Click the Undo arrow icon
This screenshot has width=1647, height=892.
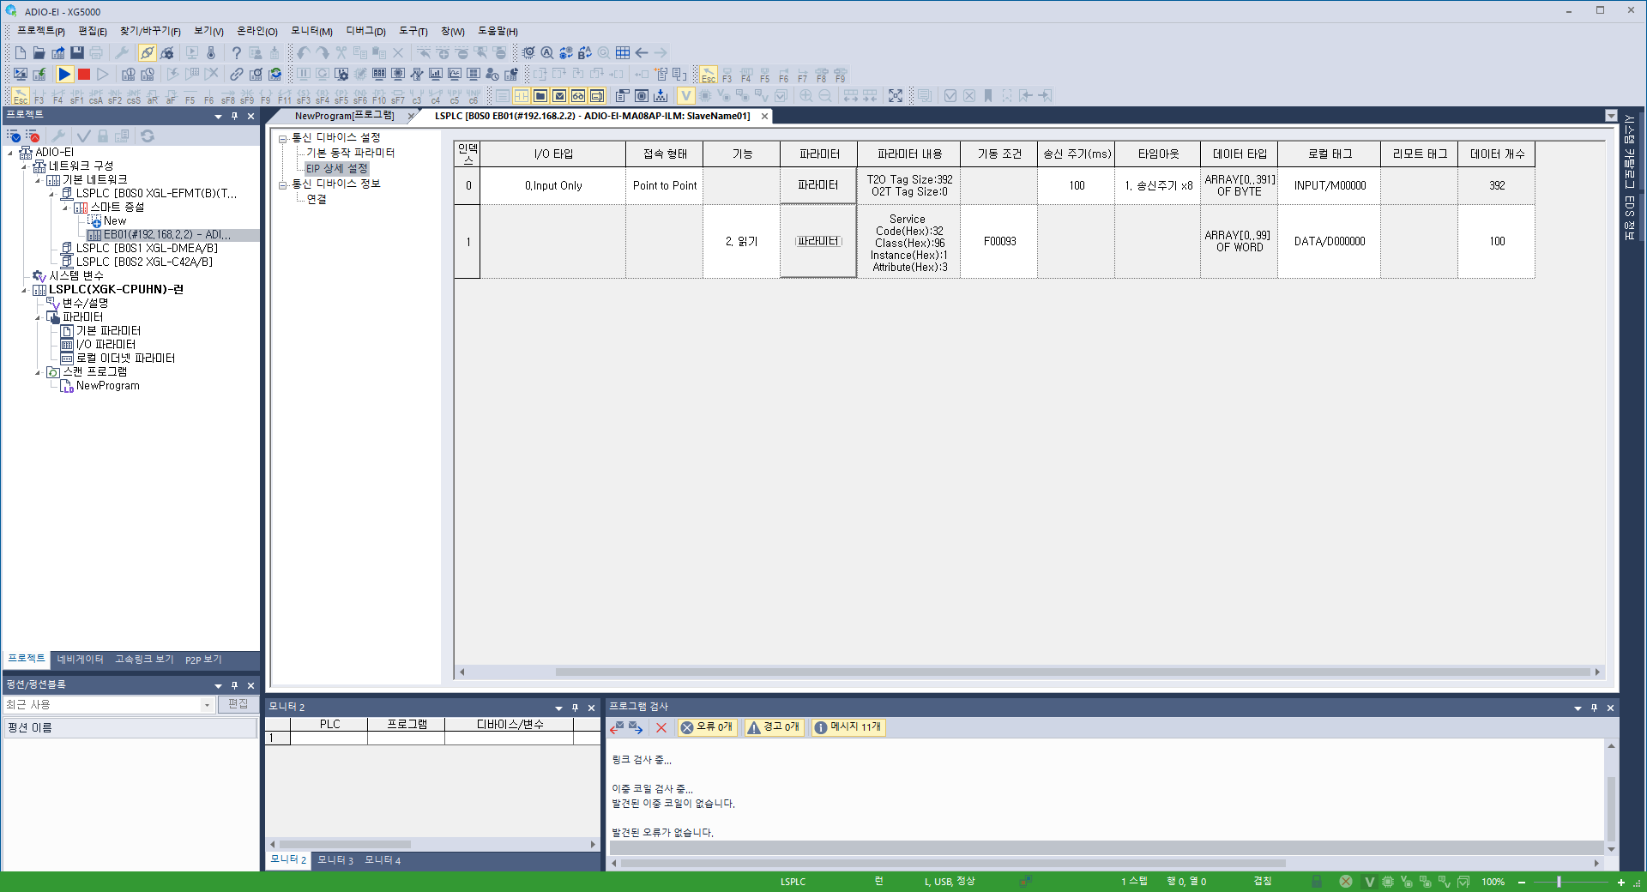[303, 52]
